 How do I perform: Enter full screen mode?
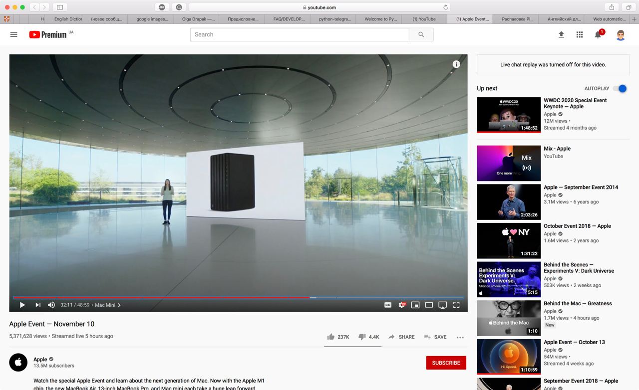click(456, 305)
